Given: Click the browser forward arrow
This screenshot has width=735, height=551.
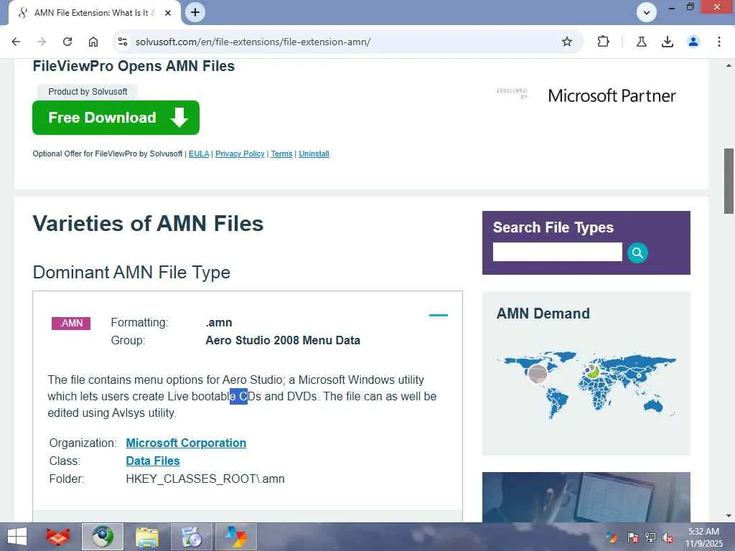Looking at the screenshot, I should (x=42, y=42).
